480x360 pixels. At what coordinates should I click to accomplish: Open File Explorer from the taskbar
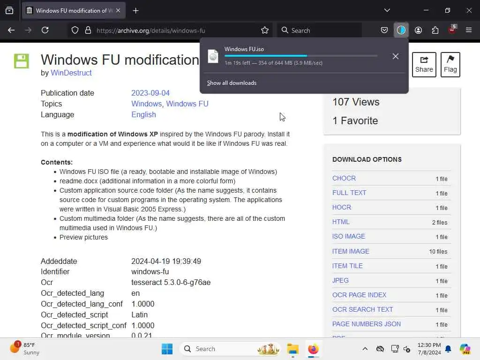tap(292, 349)
